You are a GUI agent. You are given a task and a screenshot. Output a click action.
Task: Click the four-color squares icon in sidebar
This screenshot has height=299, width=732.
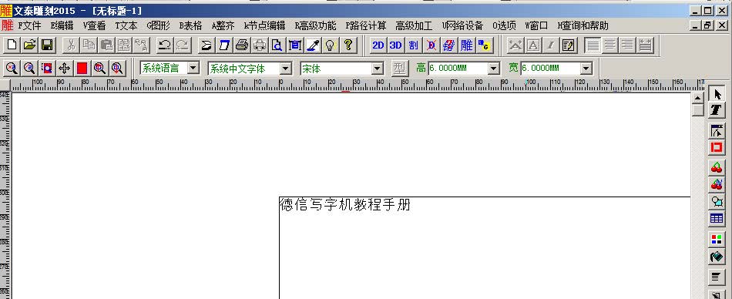tap(717, 239)
